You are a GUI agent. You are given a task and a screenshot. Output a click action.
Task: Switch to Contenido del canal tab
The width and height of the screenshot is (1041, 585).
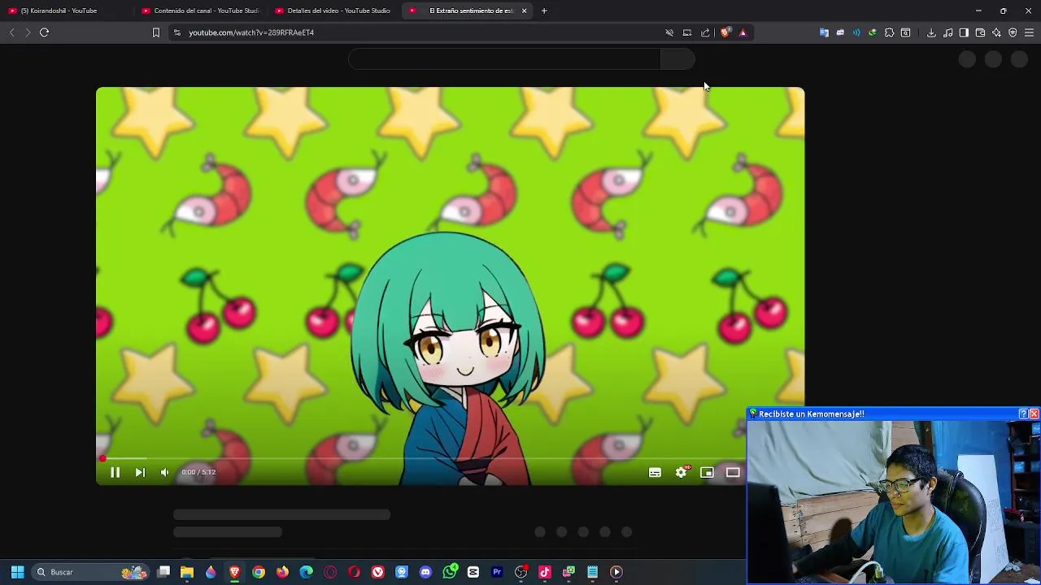(199, 11)
